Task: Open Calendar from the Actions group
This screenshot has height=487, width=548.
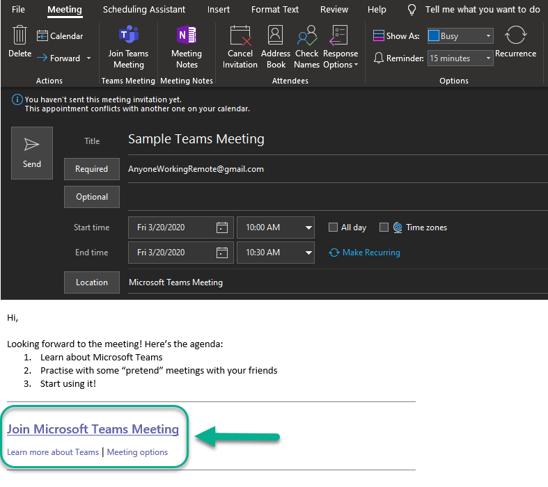Action: (60, 36)
